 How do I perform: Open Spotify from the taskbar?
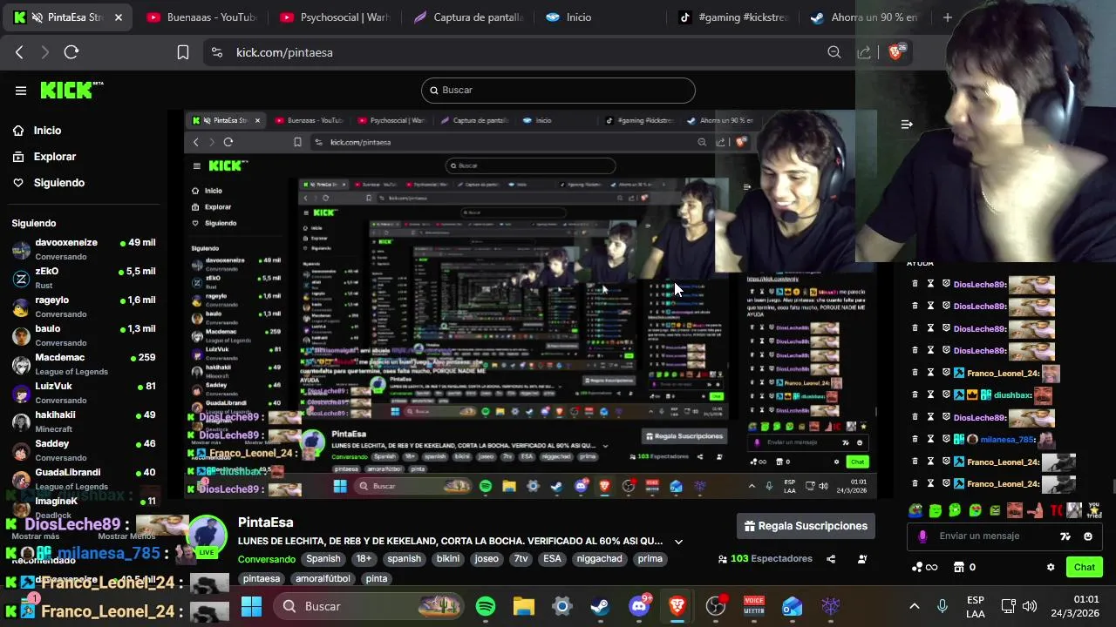[x=486, y=606]
